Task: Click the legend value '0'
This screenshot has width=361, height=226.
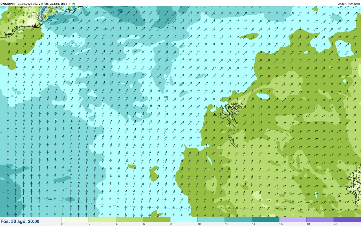Action: (x=62, y=224)
